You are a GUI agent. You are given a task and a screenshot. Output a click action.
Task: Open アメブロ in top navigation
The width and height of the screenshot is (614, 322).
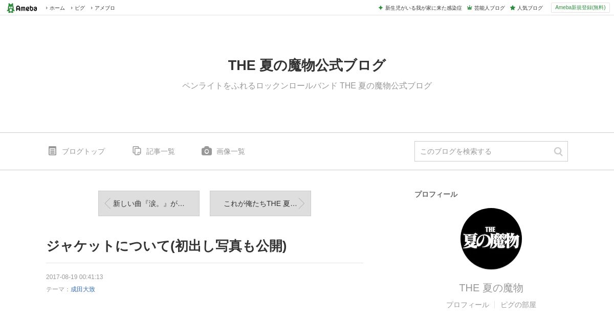[x=104, y=8]
